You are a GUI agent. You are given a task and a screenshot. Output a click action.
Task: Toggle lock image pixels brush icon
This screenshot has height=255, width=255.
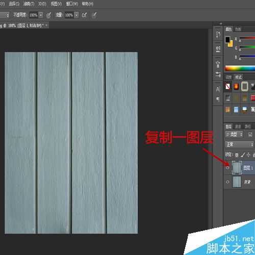(243, 155)
